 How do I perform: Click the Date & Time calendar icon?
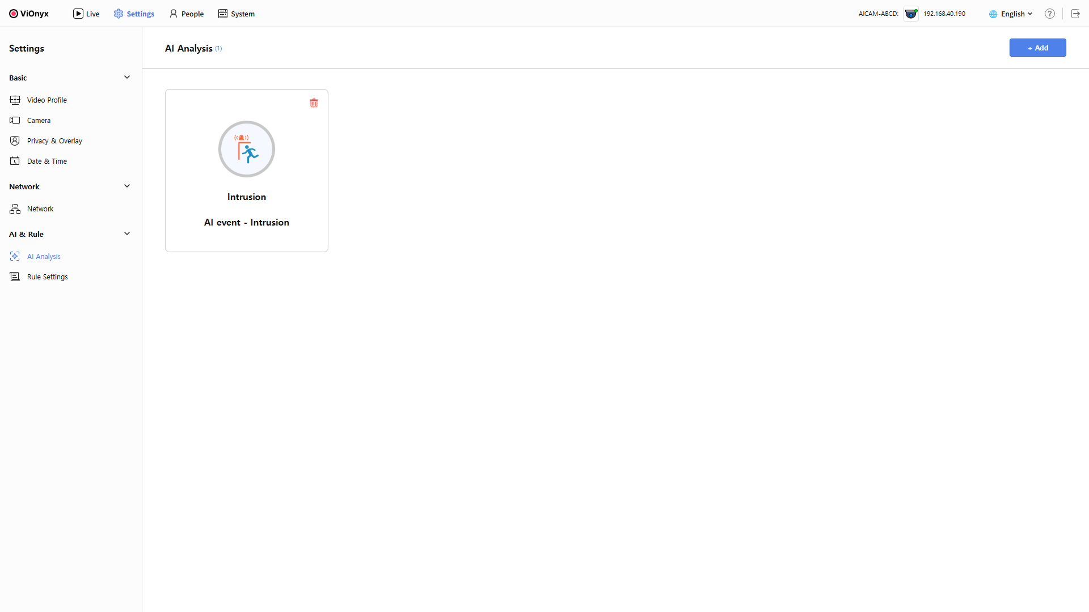15,161
